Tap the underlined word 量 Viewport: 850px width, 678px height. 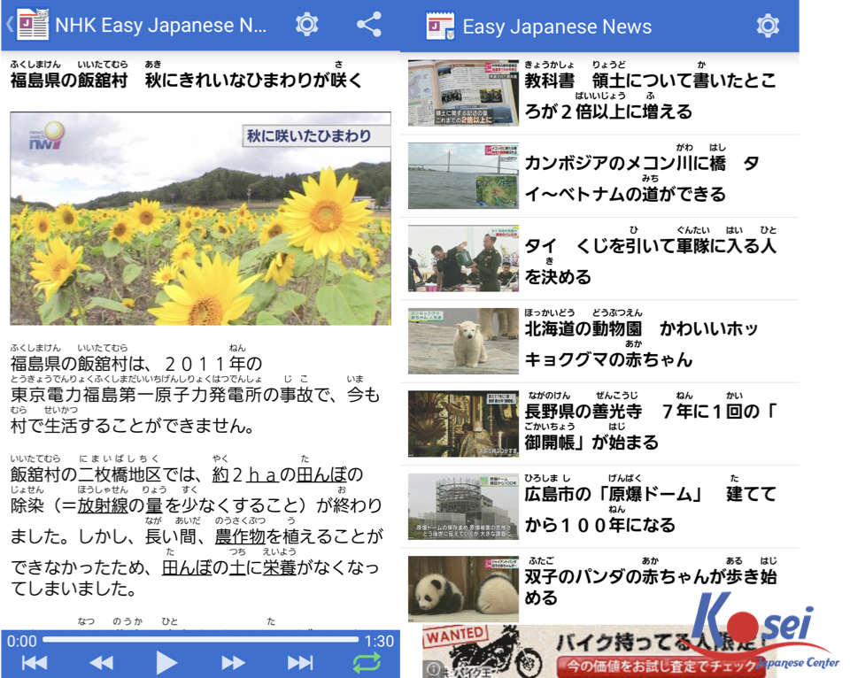[x=153, y=505]
